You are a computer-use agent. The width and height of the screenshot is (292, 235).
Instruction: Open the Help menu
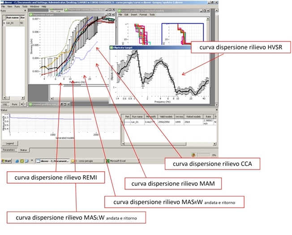pyautogui.click(x=44, y=6)
